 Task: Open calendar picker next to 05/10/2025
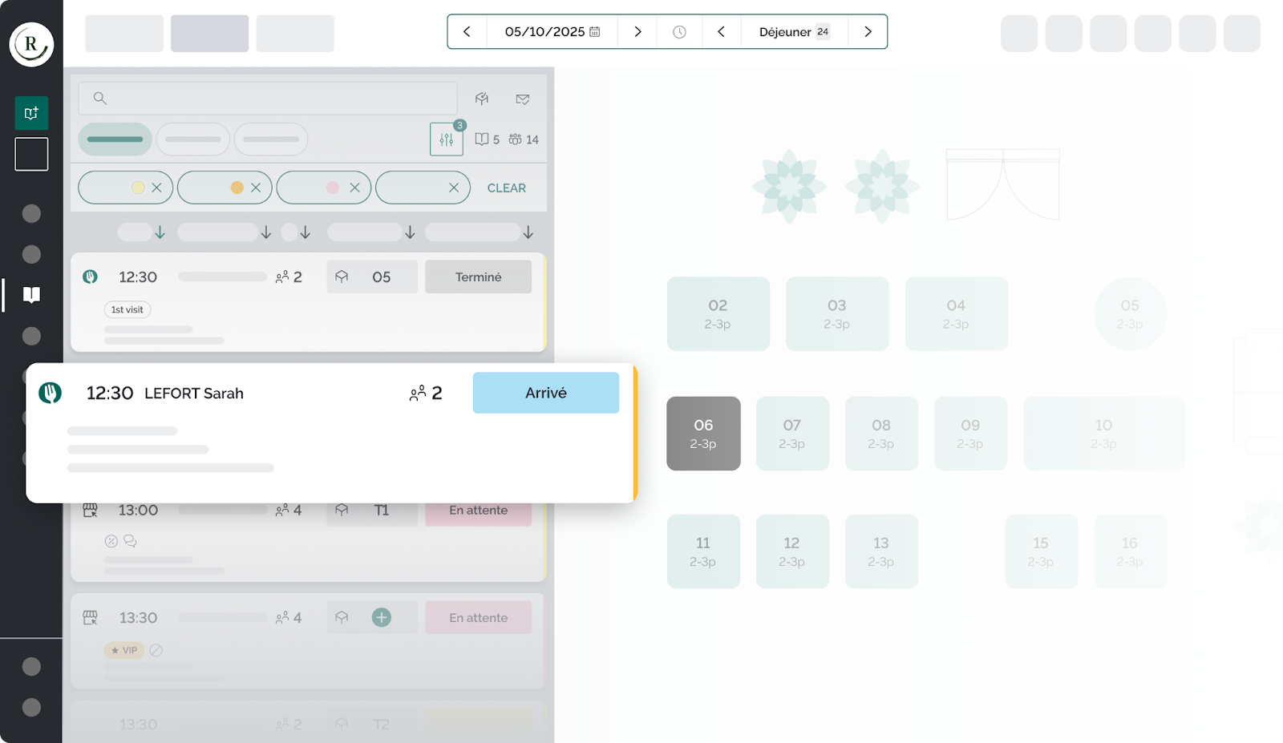[x=595, y=32]
